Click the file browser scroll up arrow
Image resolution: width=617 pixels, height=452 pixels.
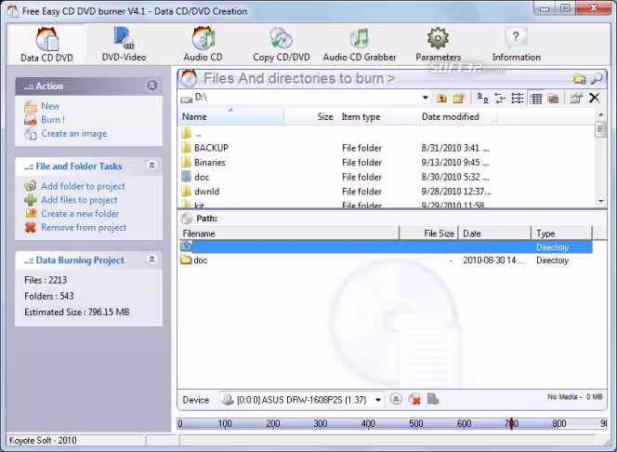coord(600,114)
